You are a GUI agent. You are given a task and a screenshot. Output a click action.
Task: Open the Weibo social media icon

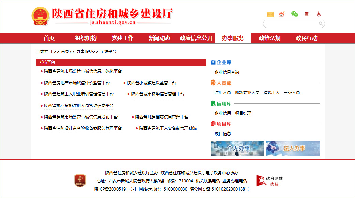click(282, 14)
